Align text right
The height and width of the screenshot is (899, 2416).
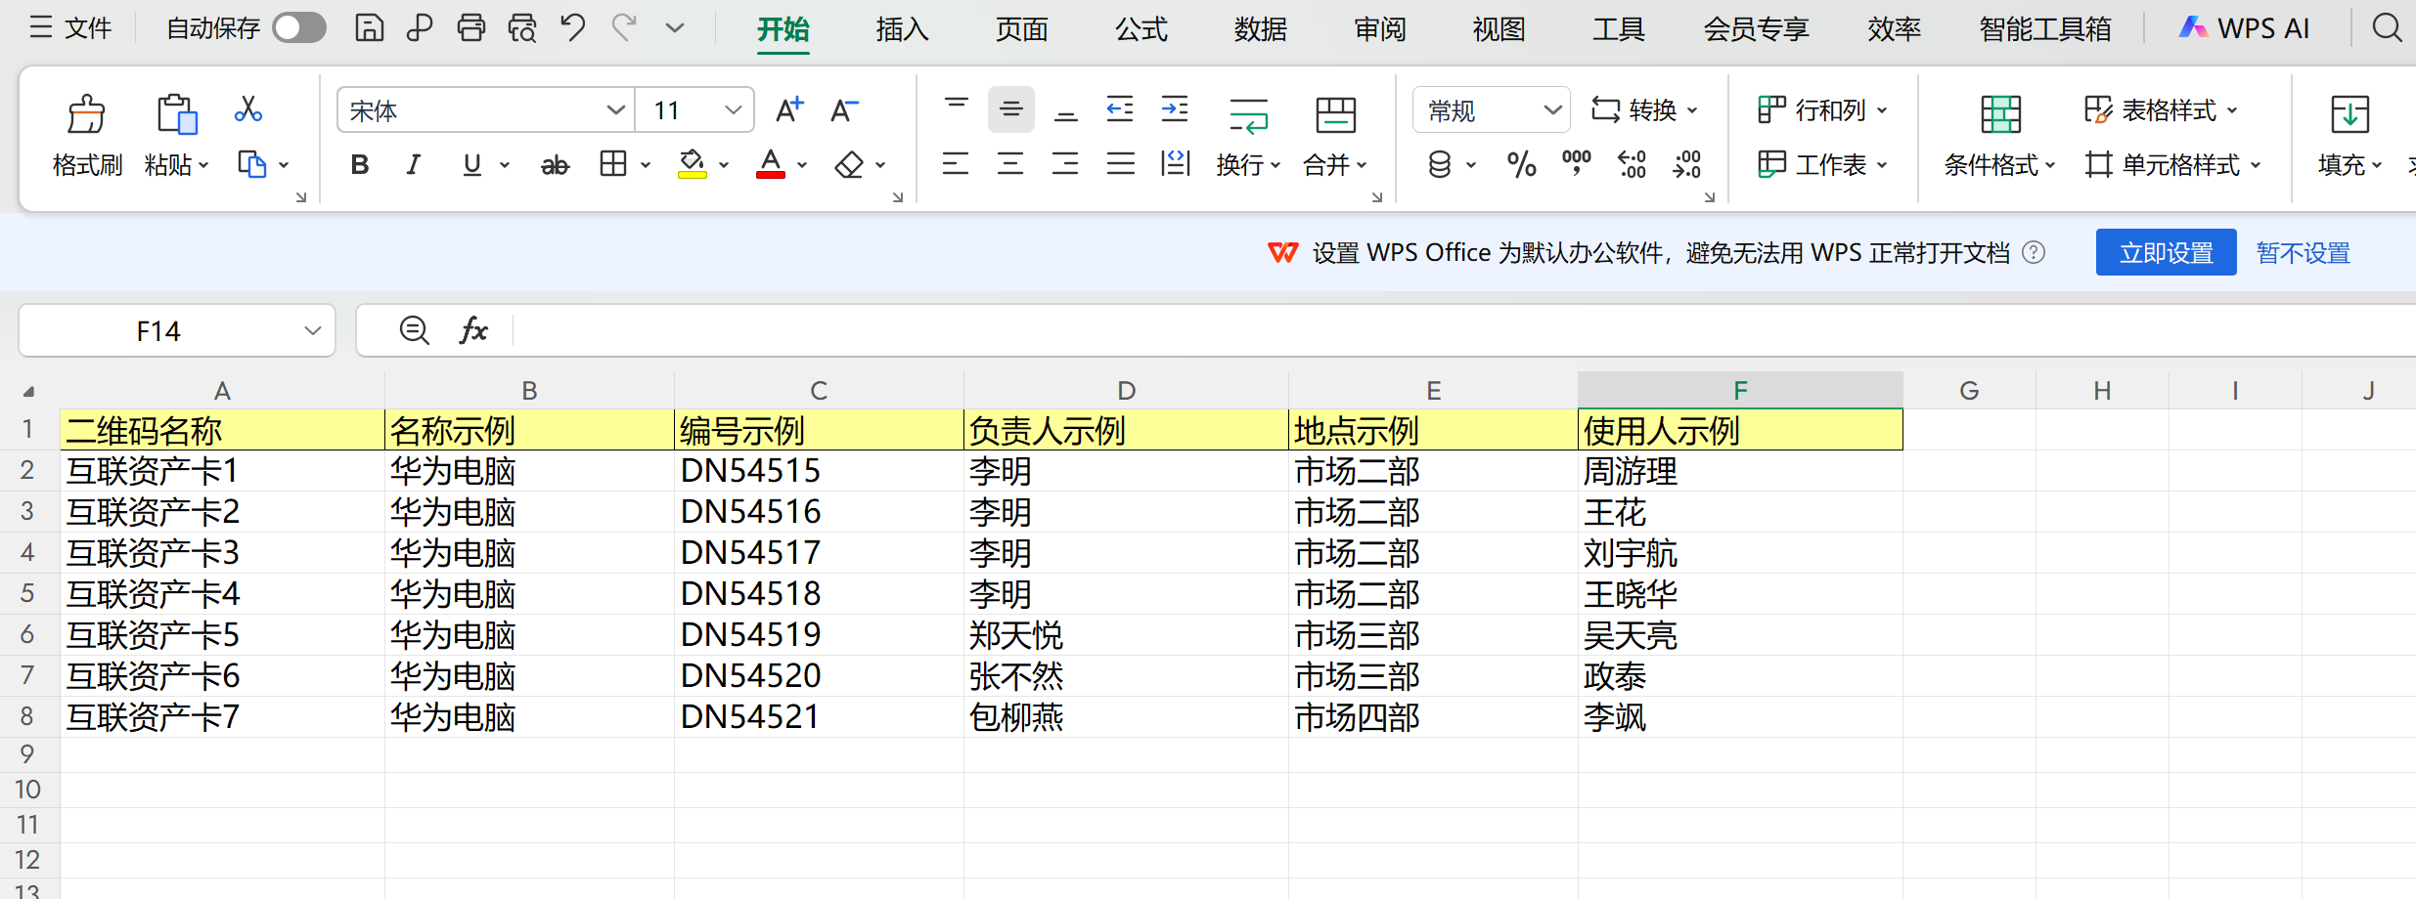point(1065,164)
